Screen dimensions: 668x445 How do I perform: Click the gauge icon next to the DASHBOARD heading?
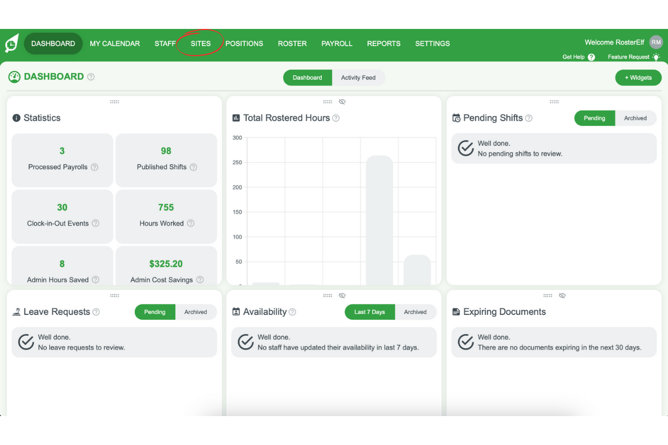tap(14, 77)
